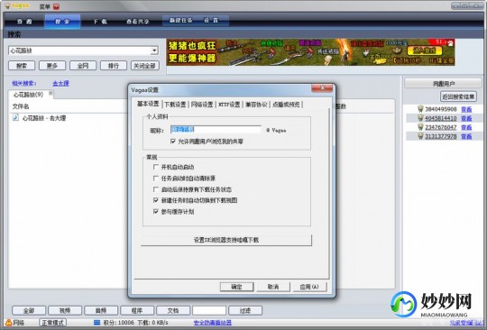
Task: Click the 网圈用户 header button
Action: (444, 84)
